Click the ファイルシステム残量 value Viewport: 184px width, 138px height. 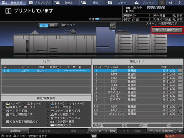[x=178, y=20]
